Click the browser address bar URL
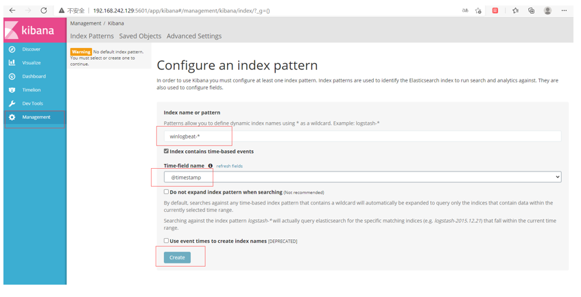 pyautogui.click(x=181, y=11)
